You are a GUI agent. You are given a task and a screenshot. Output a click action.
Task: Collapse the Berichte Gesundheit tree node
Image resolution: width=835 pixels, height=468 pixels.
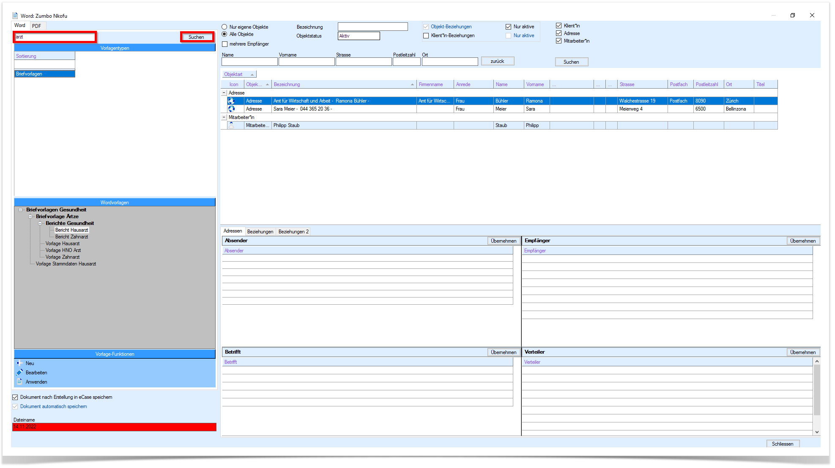(40, 223)
